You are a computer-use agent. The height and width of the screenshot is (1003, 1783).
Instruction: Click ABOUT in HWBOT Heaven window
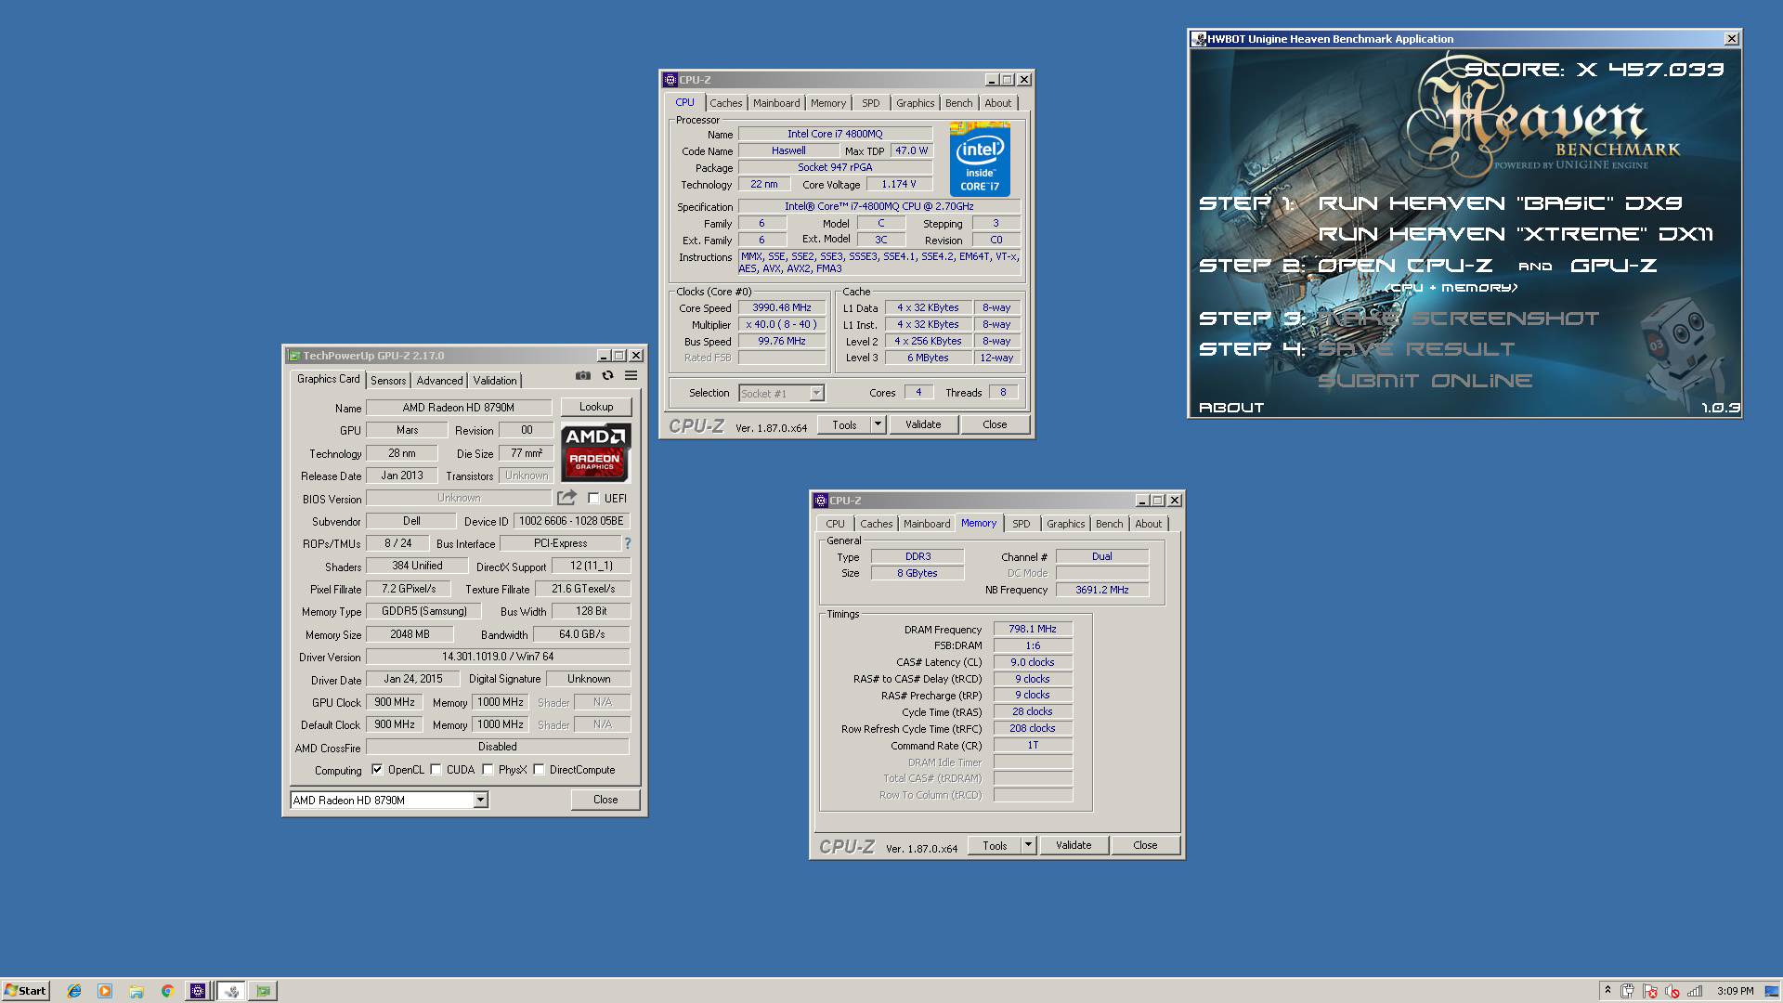click(1231, 407)
